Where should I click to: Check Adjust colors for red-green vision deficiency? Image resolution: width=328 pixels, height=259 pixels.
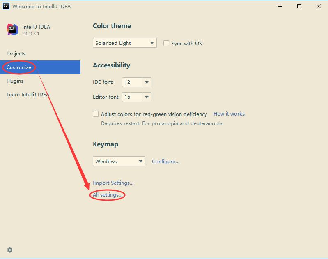(x=96, y=114)
